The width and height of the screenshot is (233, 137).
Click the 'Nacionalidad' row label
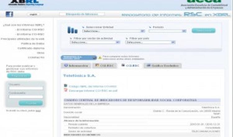(x=71, y=117)
